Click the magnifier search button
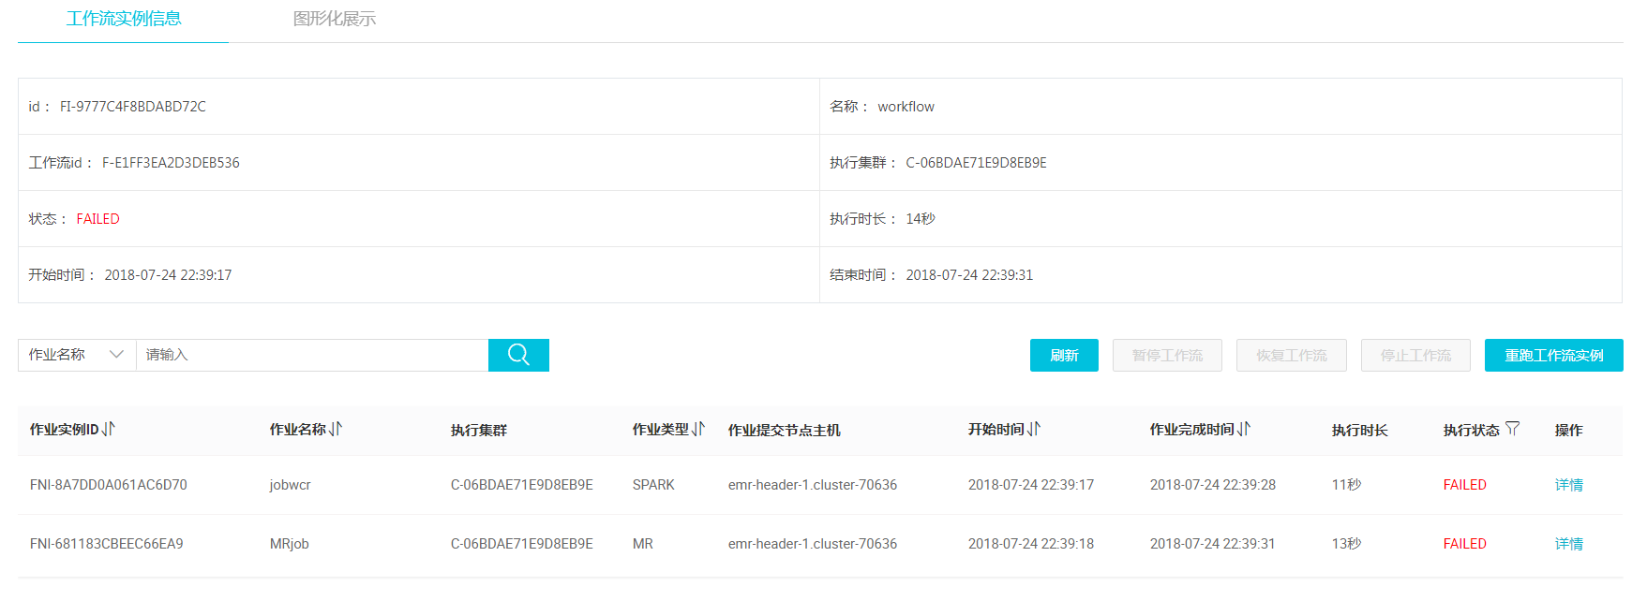Viewport: 1632px width, 601px height. click(x=518, y=355)
